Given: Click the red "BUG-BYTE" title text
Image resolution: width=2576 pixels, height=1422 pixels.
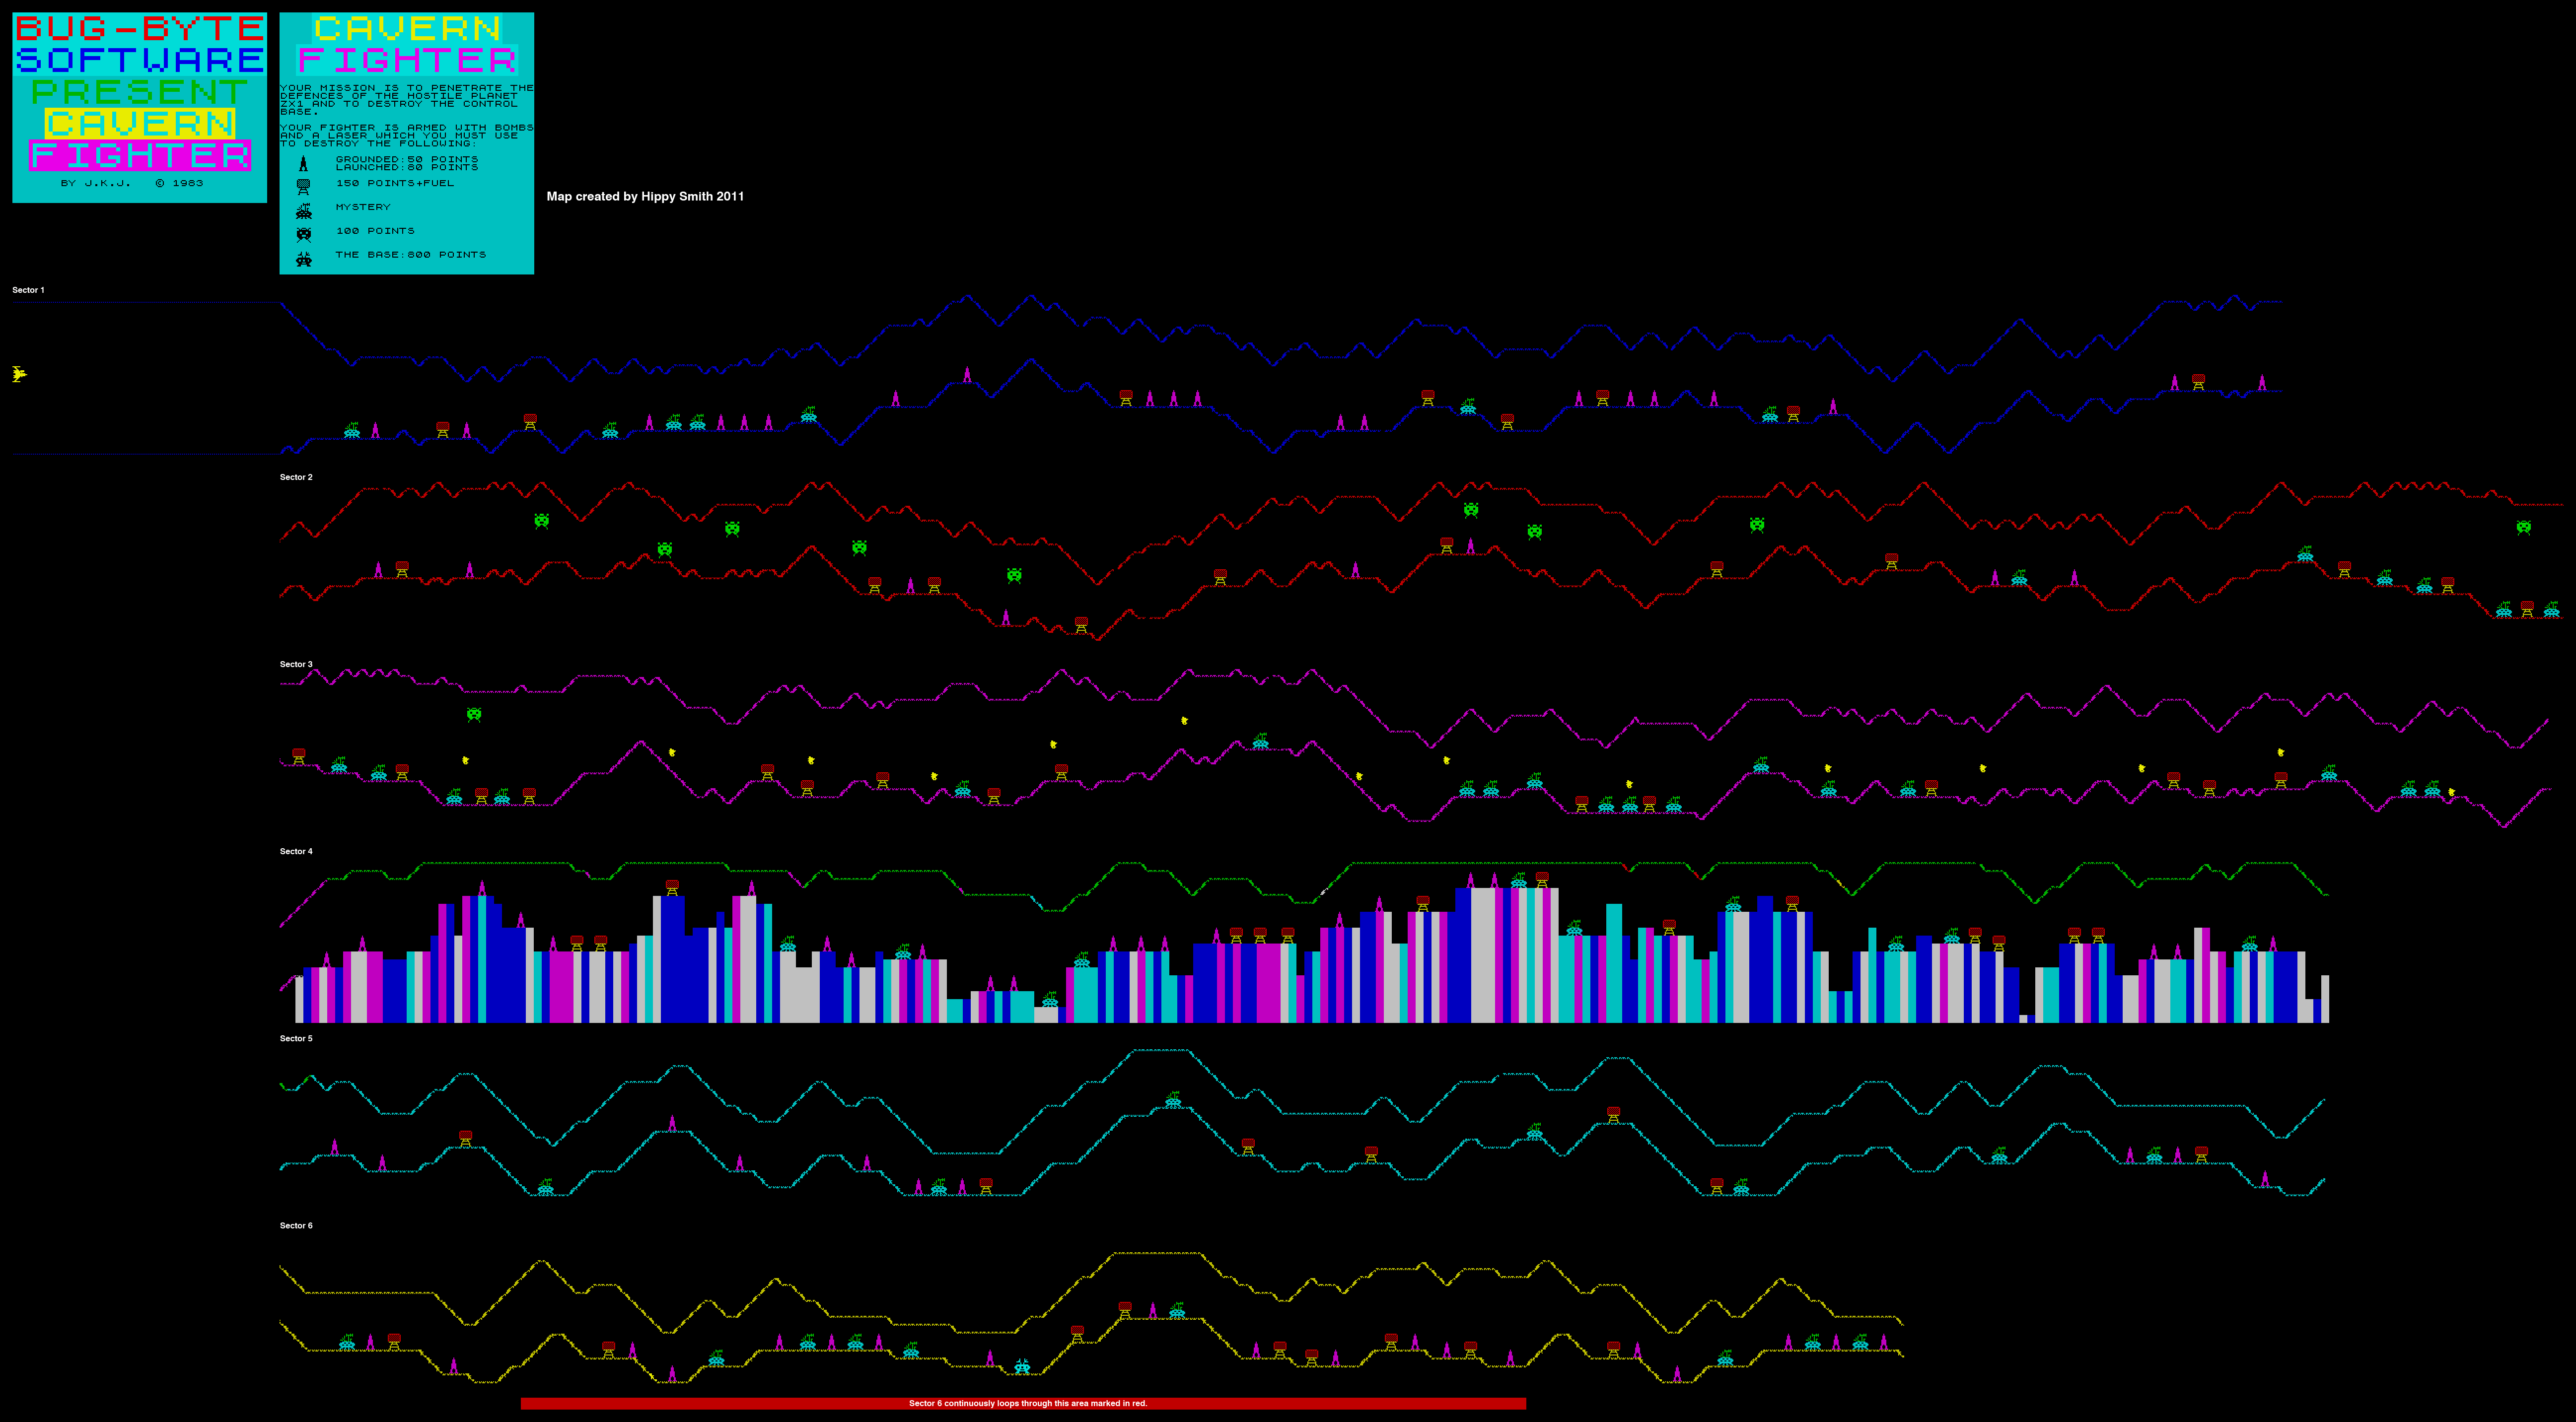Looking at the screenshot, I should click(140, 28).
